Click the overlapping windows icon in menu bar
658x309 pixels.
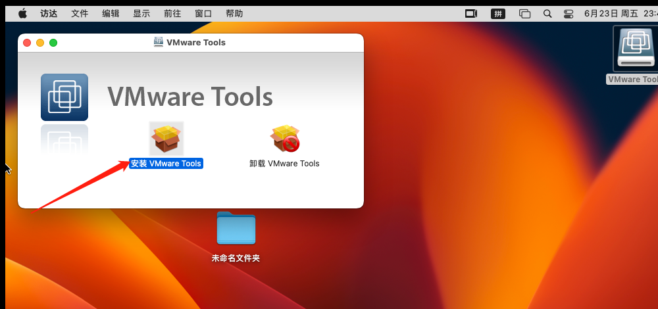[x=524, y=13]
